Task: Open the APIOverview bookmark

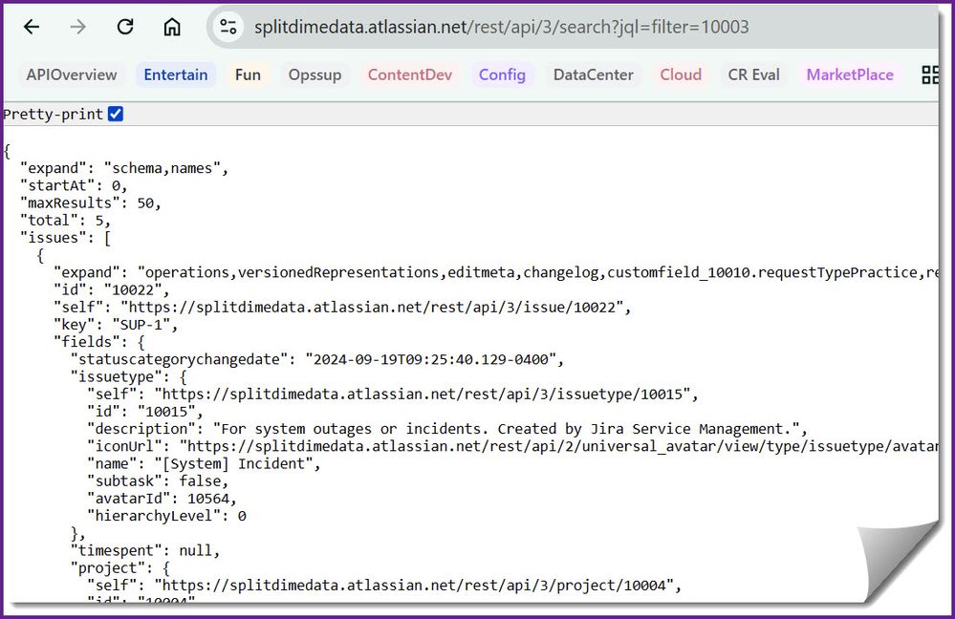Action: point(72,75)
